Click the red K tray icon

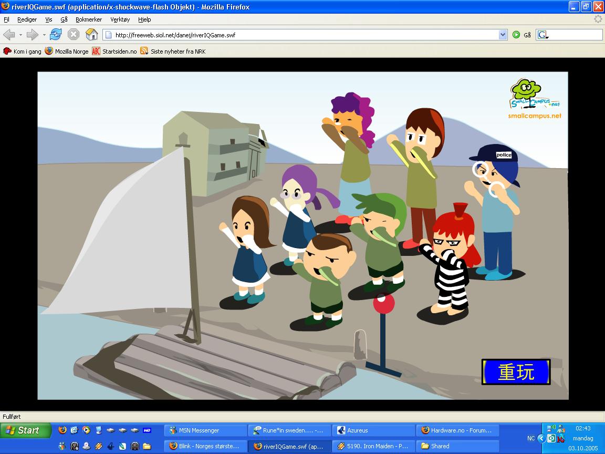click(x=561, y=439)
